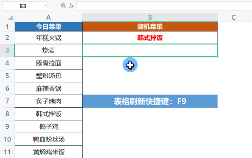The width and height of the screenshot is (252, 158).
Task: Click the orange 随机菜单 header cell
Action: pyautogui.click(x=150, y=27)
